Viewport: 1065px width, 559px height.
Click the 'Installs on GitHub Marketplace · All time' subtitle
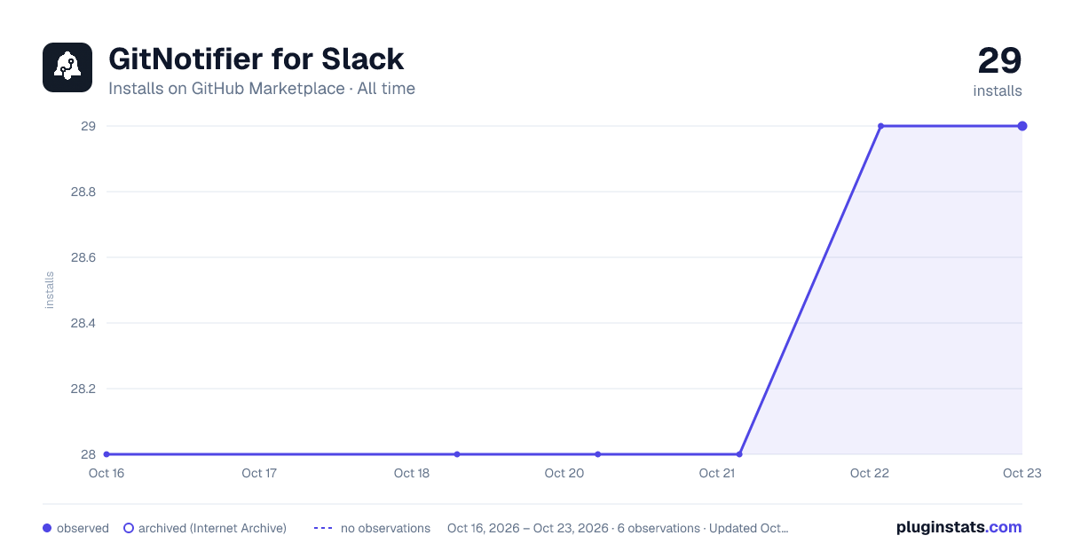262,89
